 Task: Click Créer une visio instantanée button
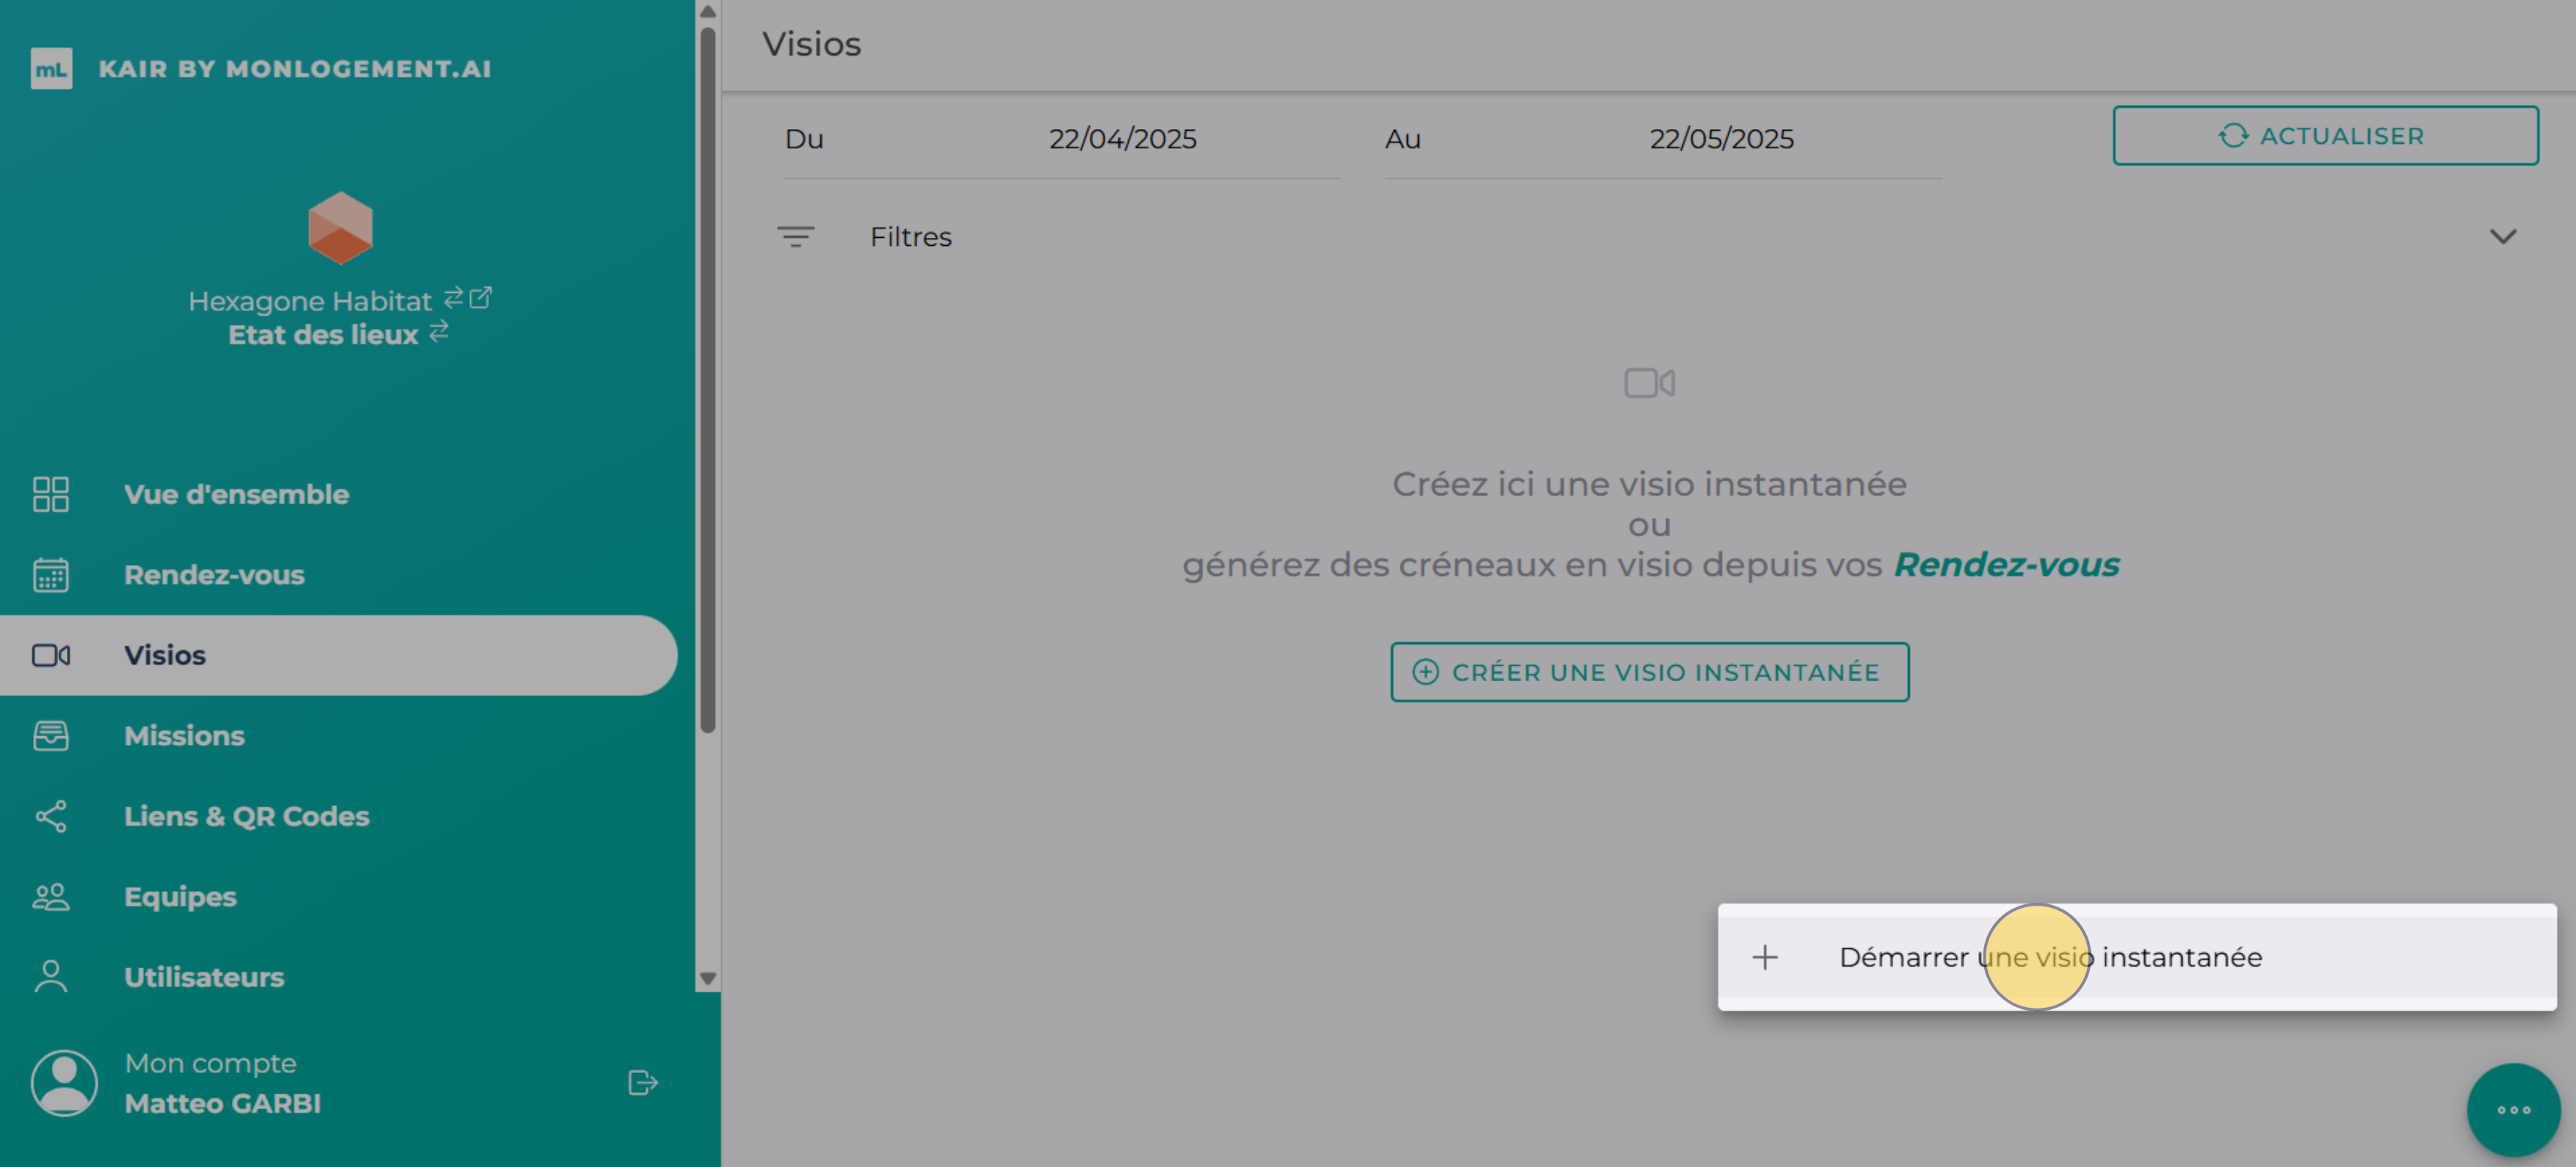(1649, 672)
